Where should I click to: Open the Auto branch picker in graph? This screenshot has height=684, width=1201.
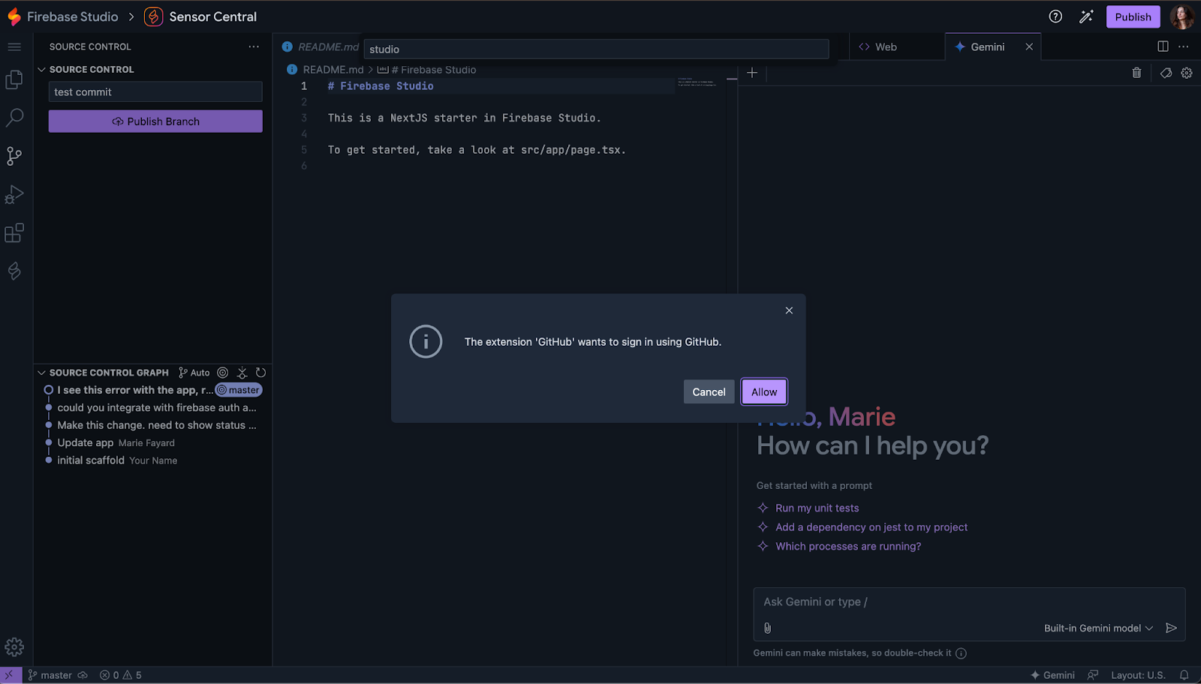(194, 373)
